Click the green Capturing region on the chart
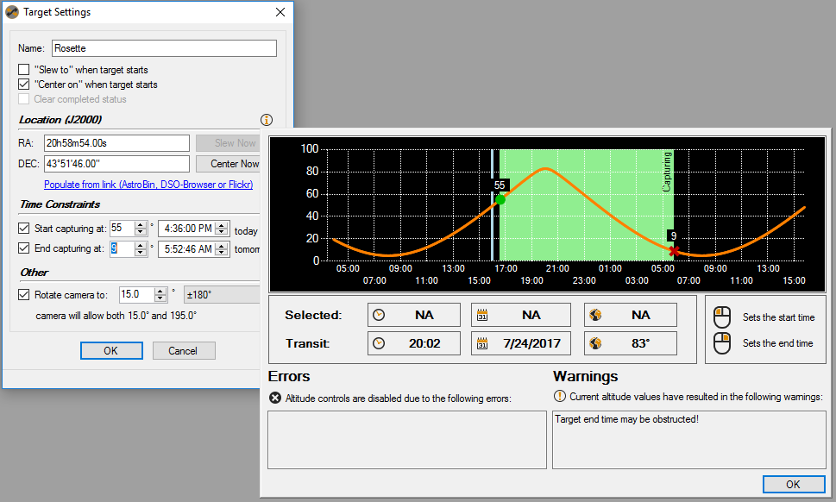836x502 pixels. pos(587,204)
